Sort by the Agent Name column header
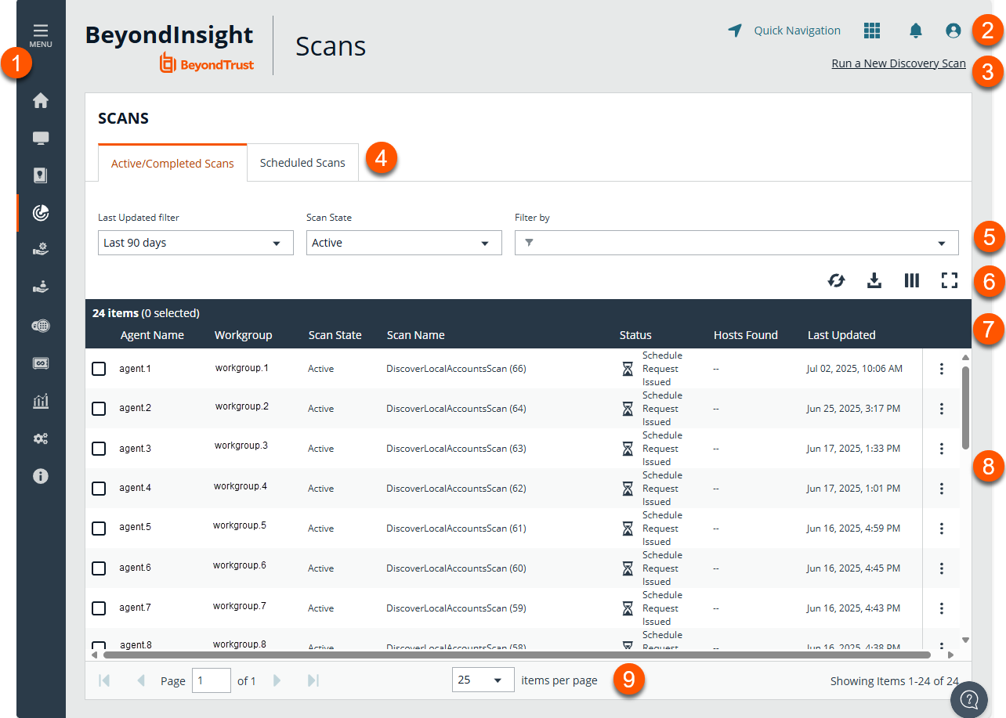This screenshot has height=718, width=1006. tap(152, 335)
